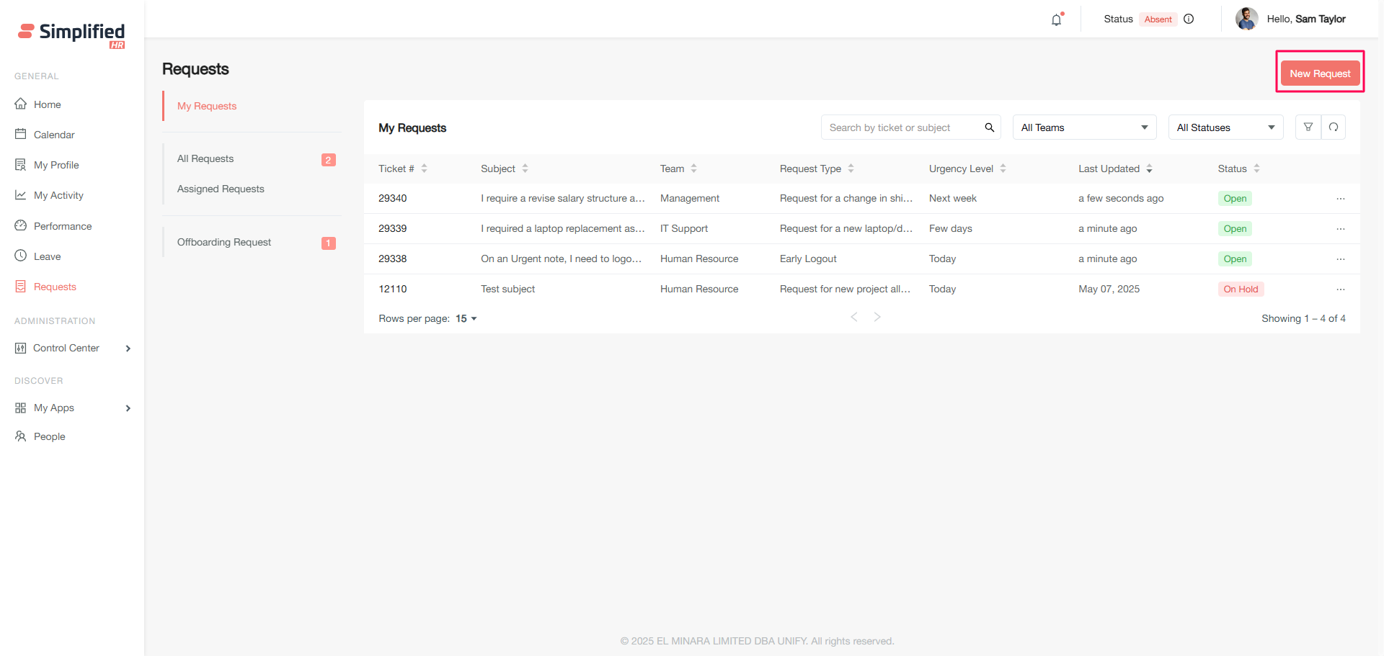
Task: Click the status info icon
Action: tap(1189, 19)
